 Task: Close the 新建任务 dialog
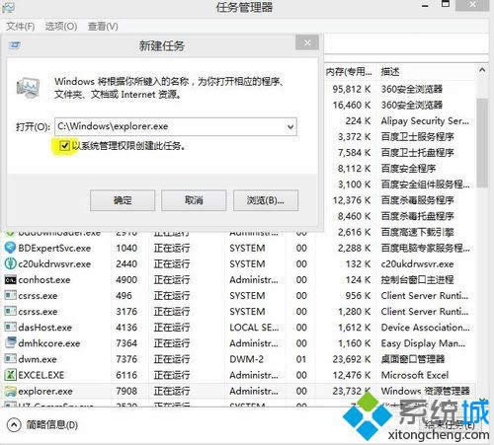coord(307,43)
